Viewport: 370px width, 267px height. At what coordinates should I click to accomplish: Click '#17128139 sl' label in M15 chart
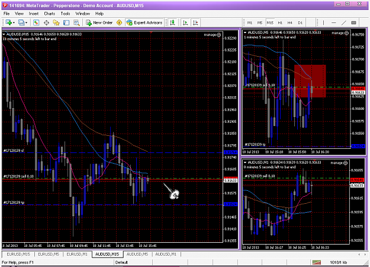[x=14, y=151]
